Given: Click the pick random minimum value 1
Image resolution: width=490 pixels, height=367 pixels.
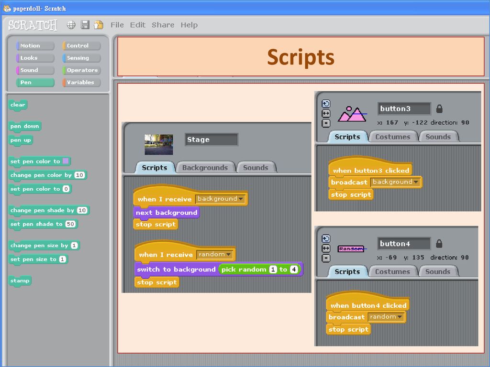Looking at the screenshot, I should (273, 270).
